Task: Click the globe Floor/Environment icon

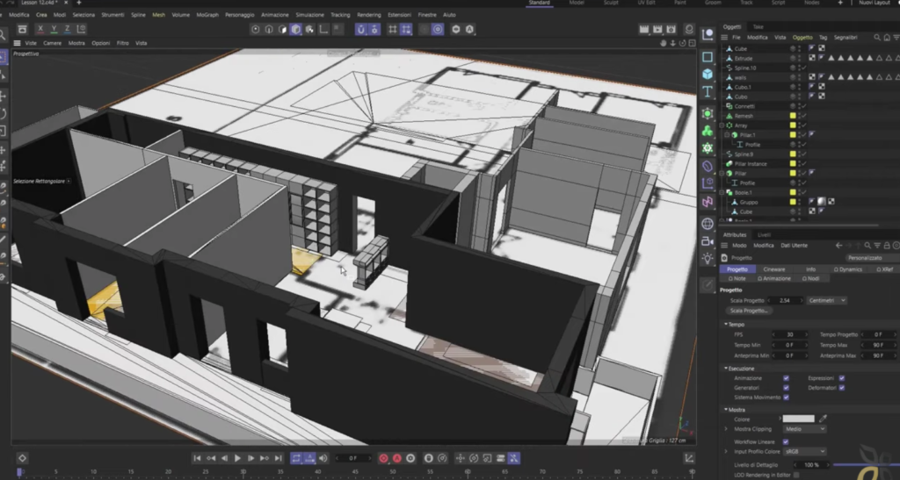Action: click(708, 224)
